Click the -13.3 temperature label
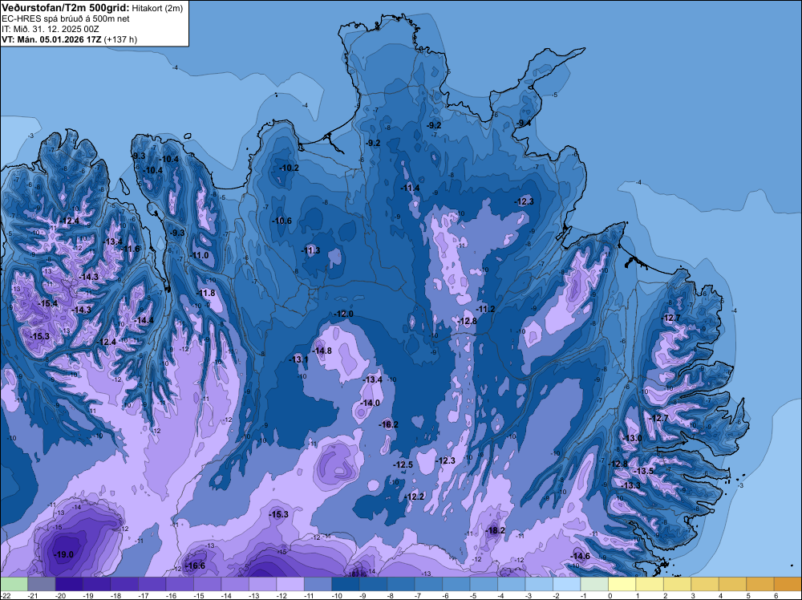This screenshot has width=802, height=600. pos(631,485)
